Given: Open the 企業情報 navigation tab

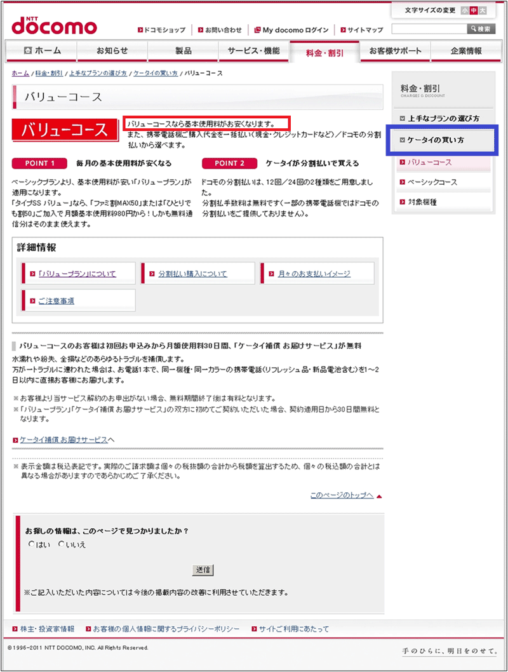Looking at the screenshot, I should pos(466,51).
